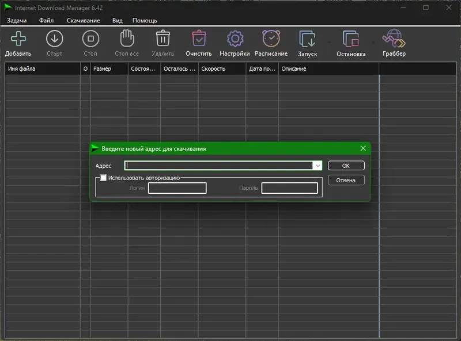Click the Логин input field
Image resolution: width=461 pixels, height=341 pixels.
tap(177, 188)
